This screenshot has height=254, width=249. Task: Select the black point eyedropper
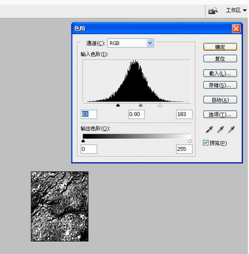209,129
